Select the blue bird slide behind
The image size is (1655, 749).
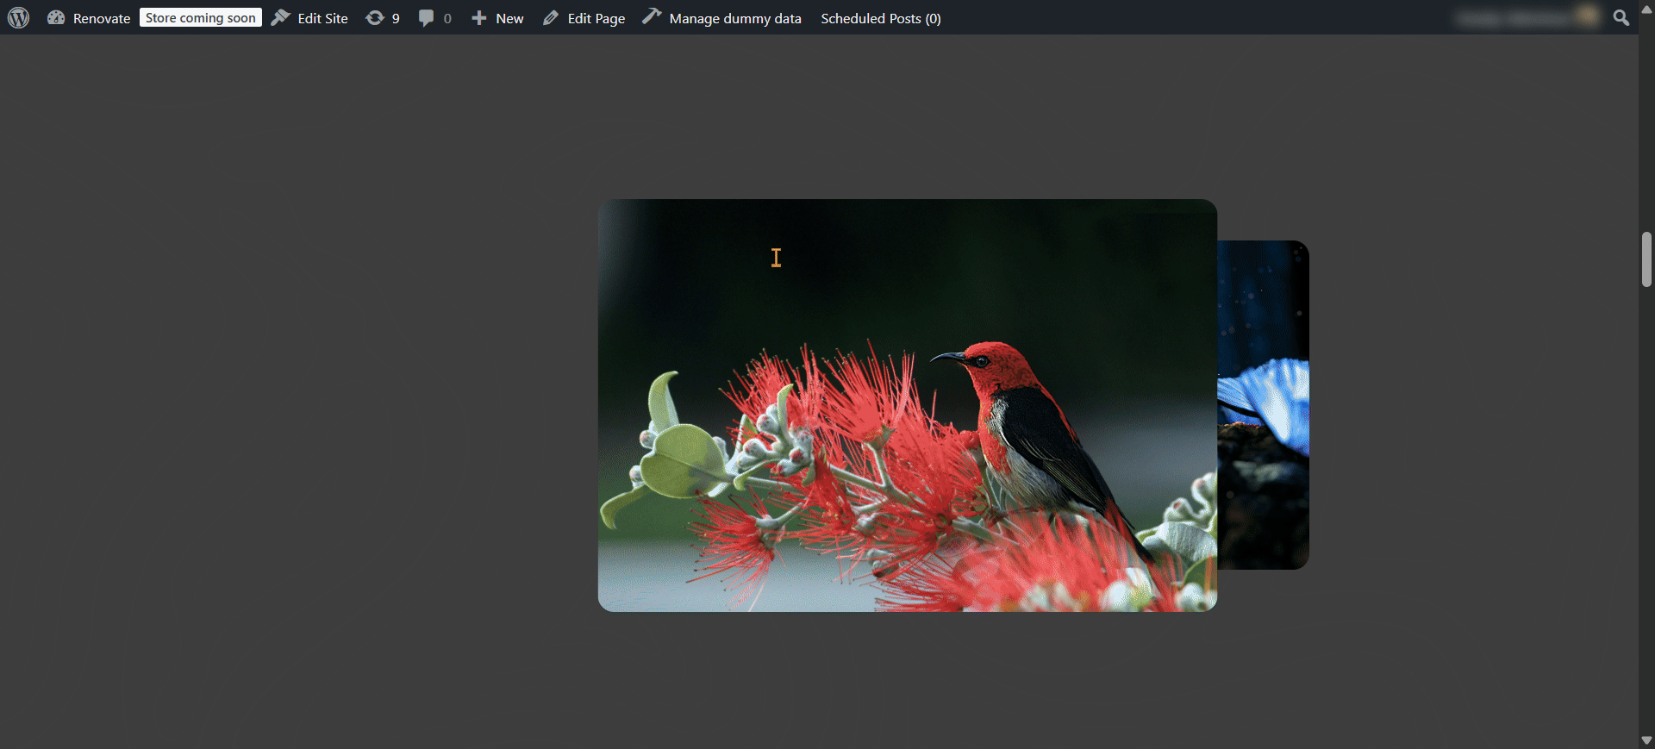coord(1264,405)
